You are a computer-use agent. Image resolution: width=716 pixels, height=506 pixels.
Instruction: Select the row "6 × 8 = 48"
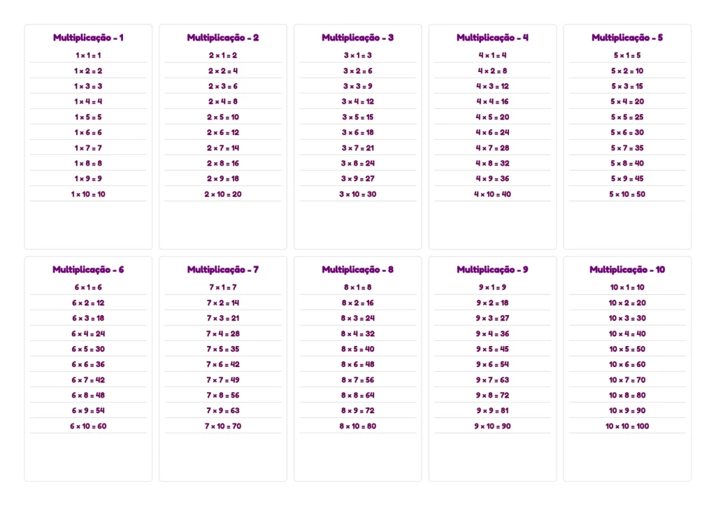pos(88,396)
